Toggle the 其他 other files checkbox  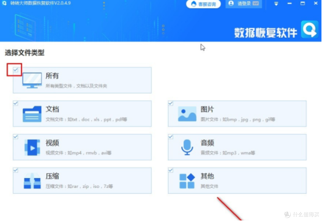click(x=171, y=170)
